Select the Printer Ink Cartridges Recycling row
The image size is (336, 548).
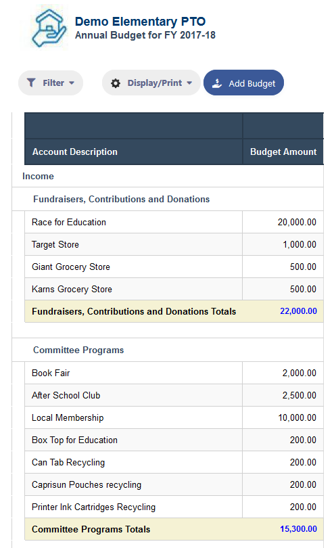pos(174,507)
